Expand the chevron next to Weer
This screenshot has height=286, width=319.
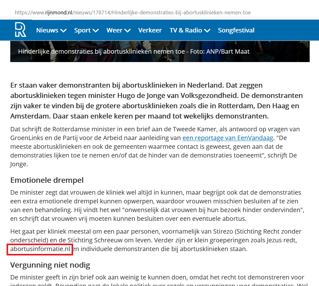click(127, 31)
